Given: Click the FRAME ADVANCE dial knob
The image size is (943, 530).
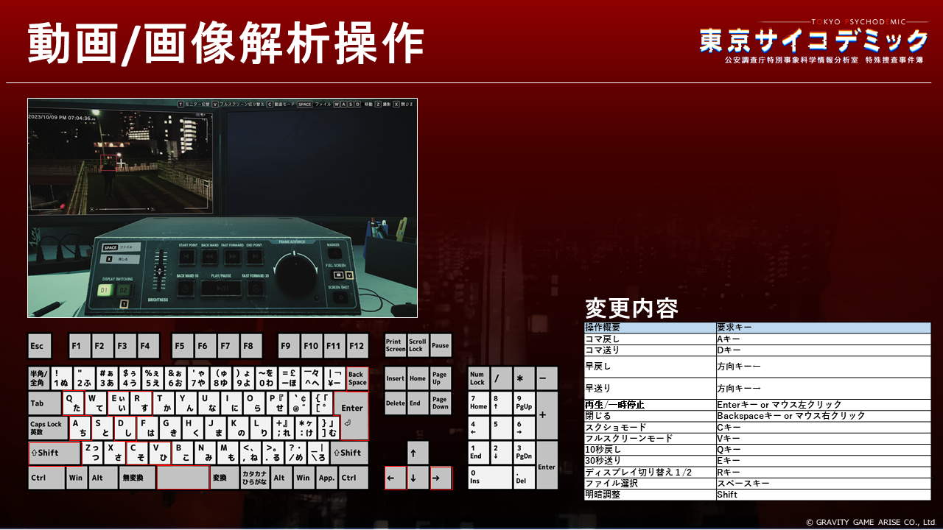Looking at the screenshot, I should pos(295,276).
